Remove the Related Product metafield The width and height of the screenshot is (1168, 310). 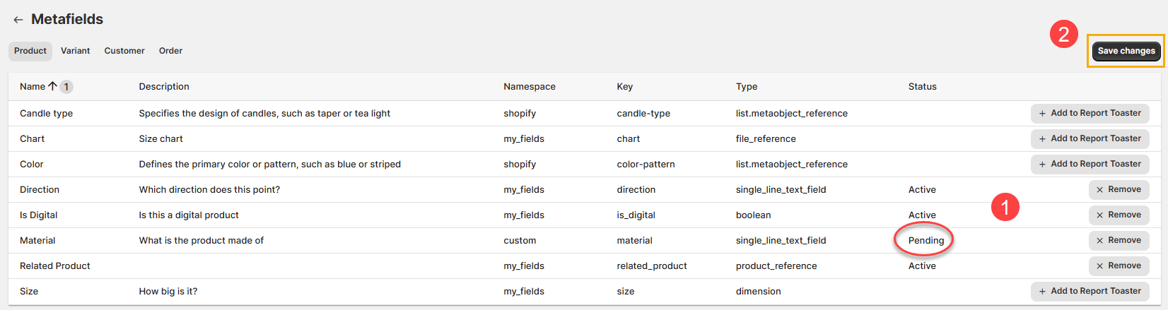click(1119, 266)
